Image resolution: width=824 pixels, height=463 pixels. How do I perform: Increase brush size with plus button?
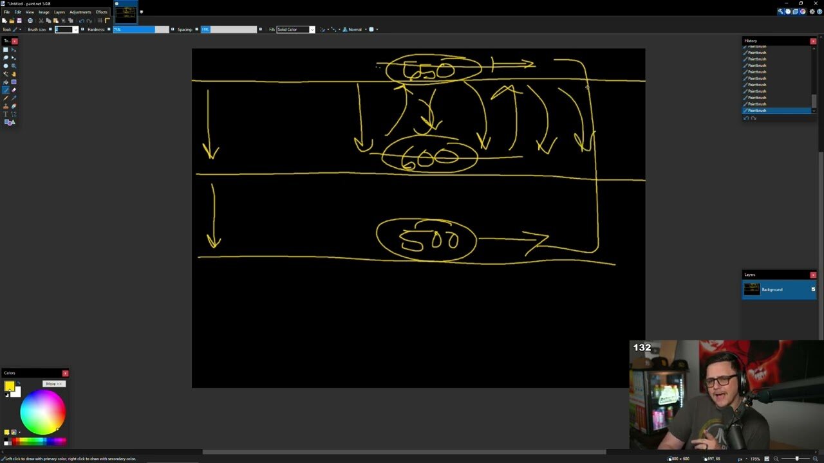pos(82,29)
